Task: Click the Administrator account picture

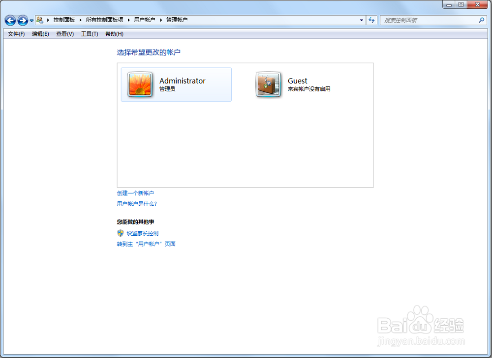Action: click(x=140, y=84)
